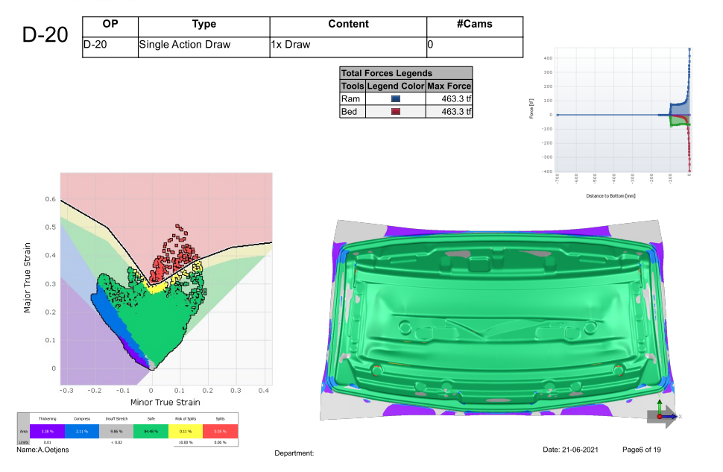Click the 'Safe' legend label
Viewport: 723px width, 472px height.
click(151, 419)
